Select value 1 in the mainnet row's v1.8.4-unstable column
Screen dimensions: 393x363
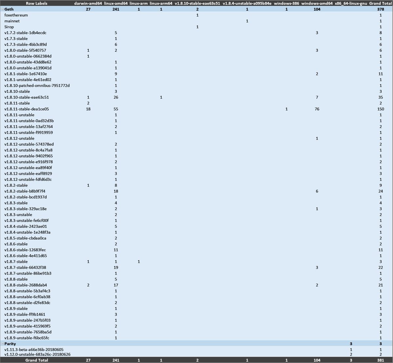(247, 21)
